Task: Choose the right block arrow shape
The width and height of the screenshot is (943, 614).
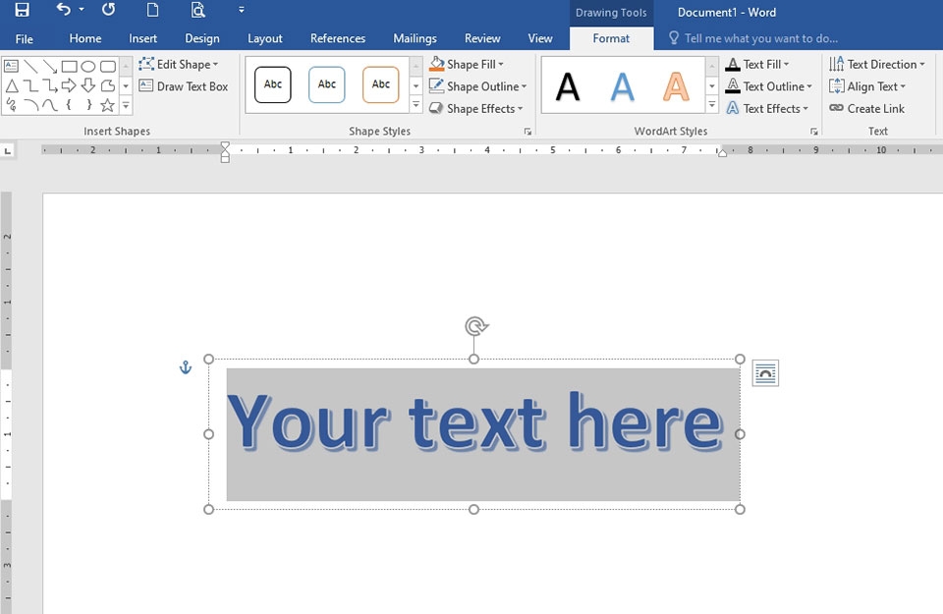Action: click(69, 86)
